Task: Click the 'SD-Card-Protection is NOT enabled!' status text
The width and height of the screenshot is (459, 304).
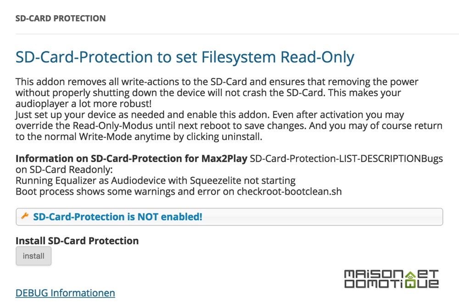Action: (x=118, y=217)
